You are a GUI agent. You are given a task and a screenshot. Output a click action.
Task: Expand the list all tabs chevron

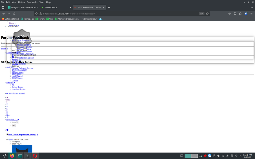pyautogui.click(x=252, y=7)
